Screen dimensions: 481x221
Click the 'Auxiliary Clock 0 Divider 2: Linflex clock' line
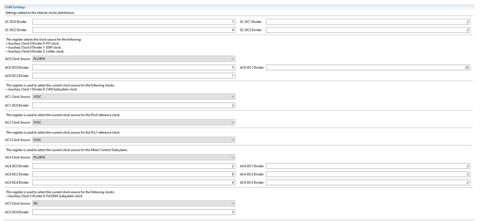35,52
